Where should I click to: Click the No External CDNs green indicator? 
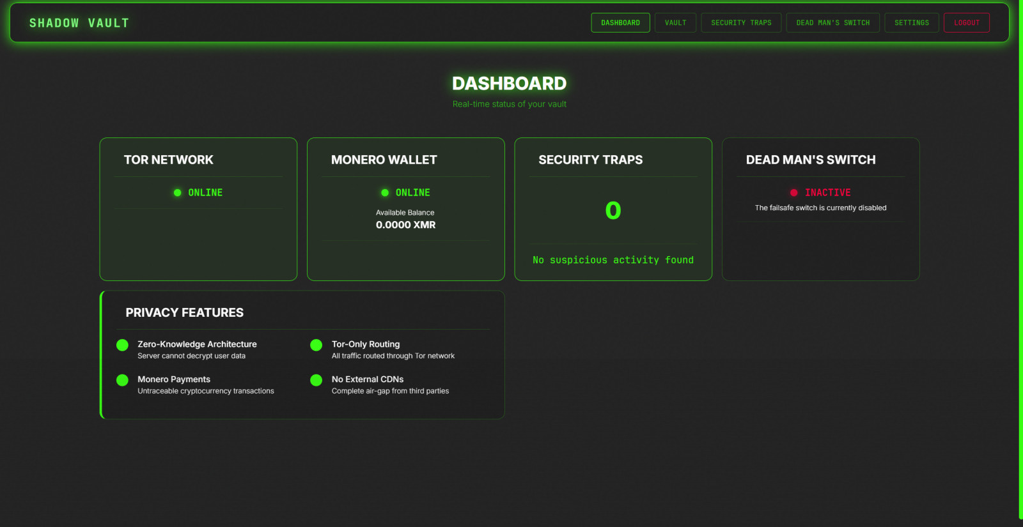click(x=316, y=380)
